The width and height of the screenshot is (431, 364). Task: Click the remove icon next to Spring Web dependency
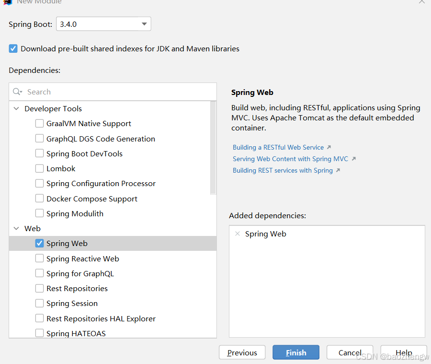point(238,234)
